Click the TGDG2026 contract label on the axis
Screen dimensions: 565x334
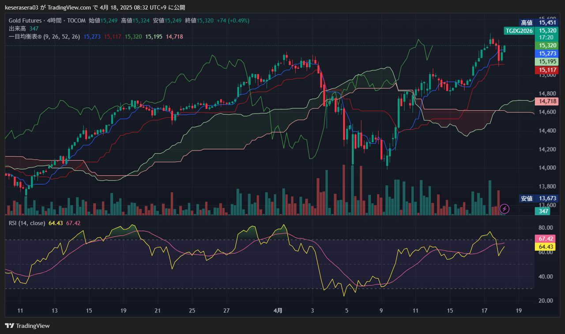click(519, 30)
